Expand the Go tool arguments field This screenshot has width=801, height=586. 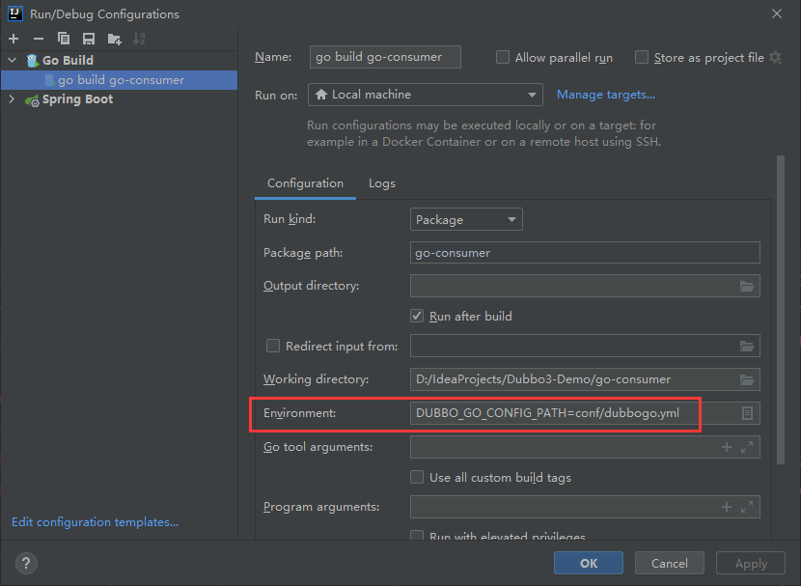(x=747, y=447)
